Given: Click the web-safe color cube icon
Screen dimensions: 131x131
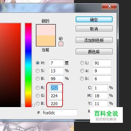Looking at the screenshot, I should coord(61,39).
